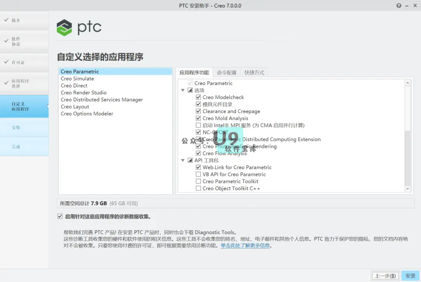
Task: Toggle Creo Modelcheck checkbox
Action: click(x=198, y=97)
